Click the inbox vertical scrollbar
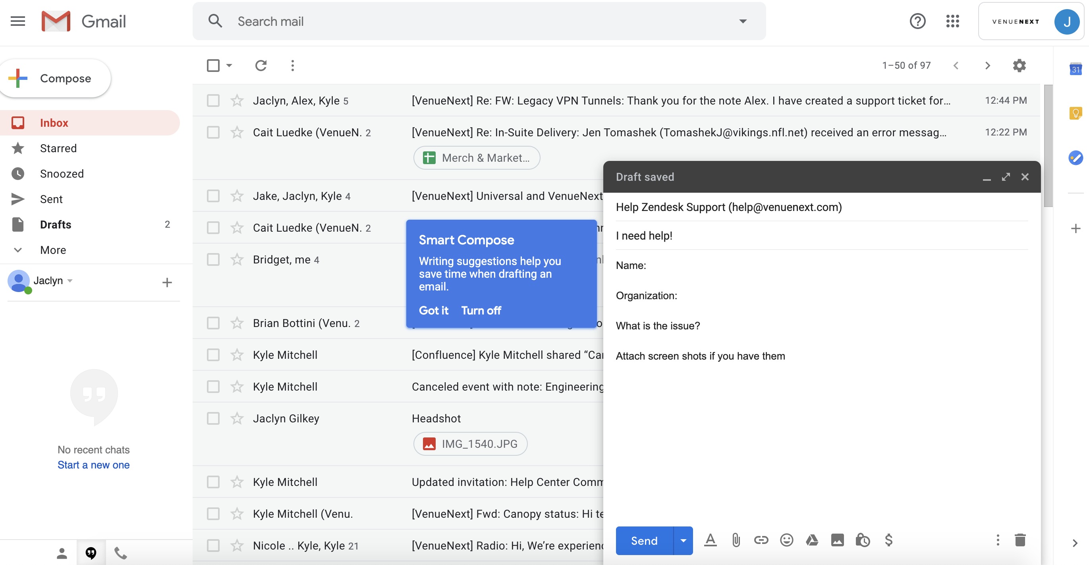This screenshot has height=565, width=1089. pos(1048,146)
